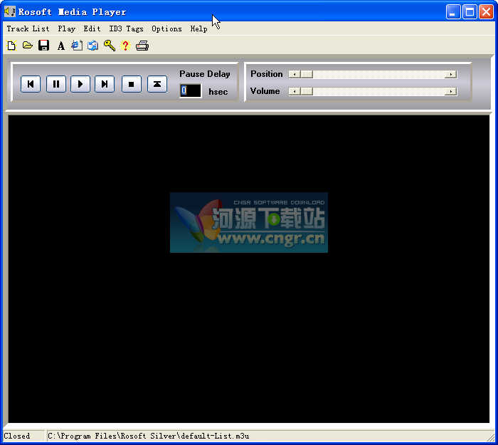Stop playback
Image resolution: width=498 pixels, height=445 pixels.
point(131,84)
